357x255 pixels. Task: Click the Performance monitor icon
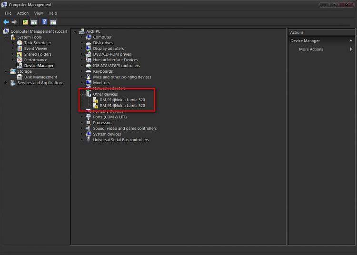pyautogui.click(x=20, y=60)
